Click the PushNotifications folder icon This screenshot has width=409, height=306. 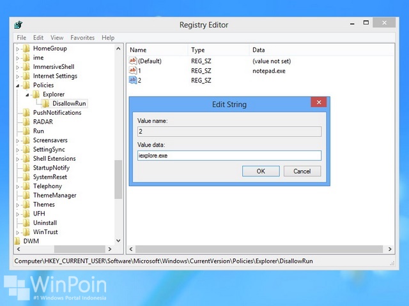point(26,113)
